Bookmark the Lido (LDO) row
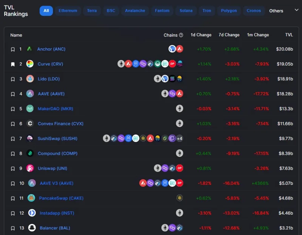Image resolution: width=302 pixels, height=235 pixels. (13, 79)
